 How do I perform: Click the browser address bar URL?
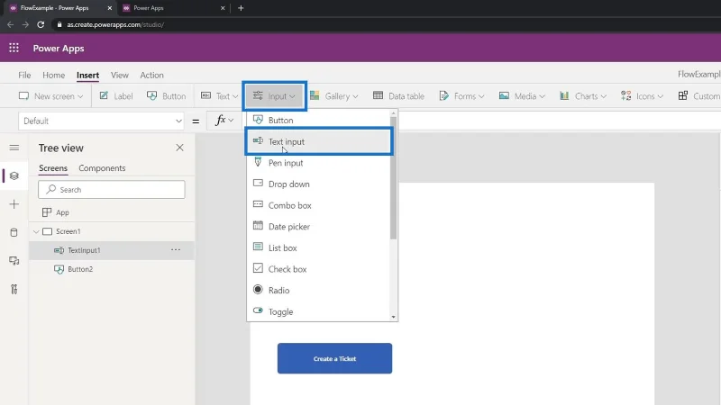[x=115, y=25]
